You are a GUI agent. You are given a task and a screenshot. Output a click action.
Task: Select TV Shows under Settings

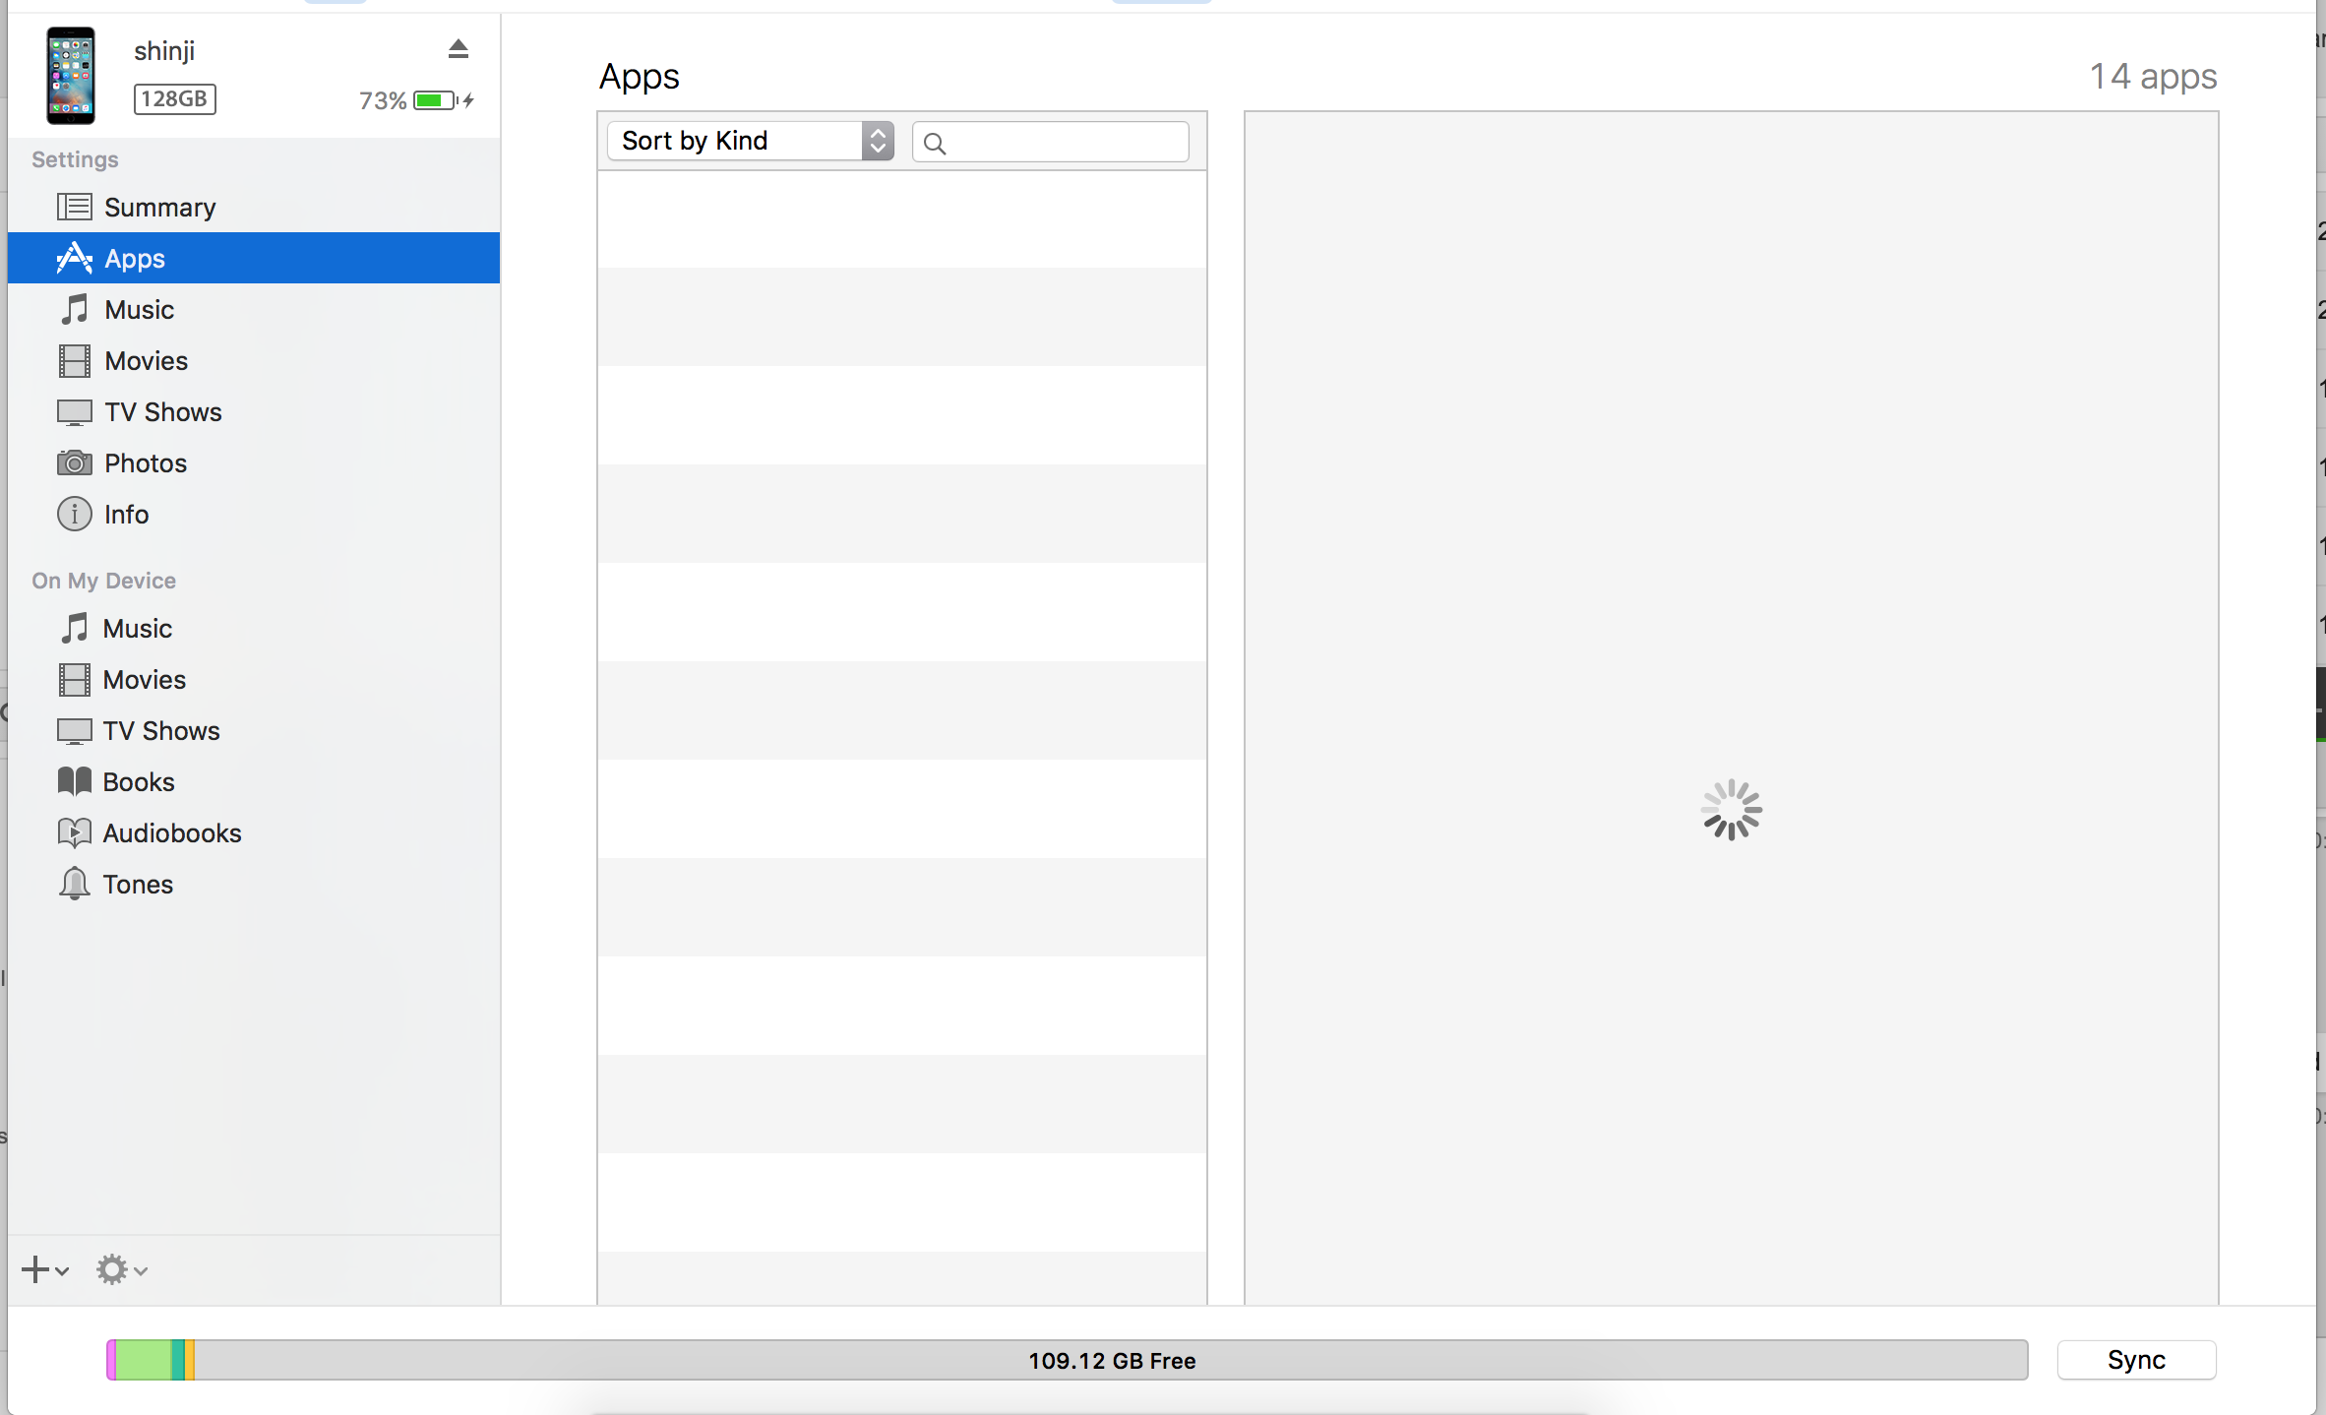162,412
